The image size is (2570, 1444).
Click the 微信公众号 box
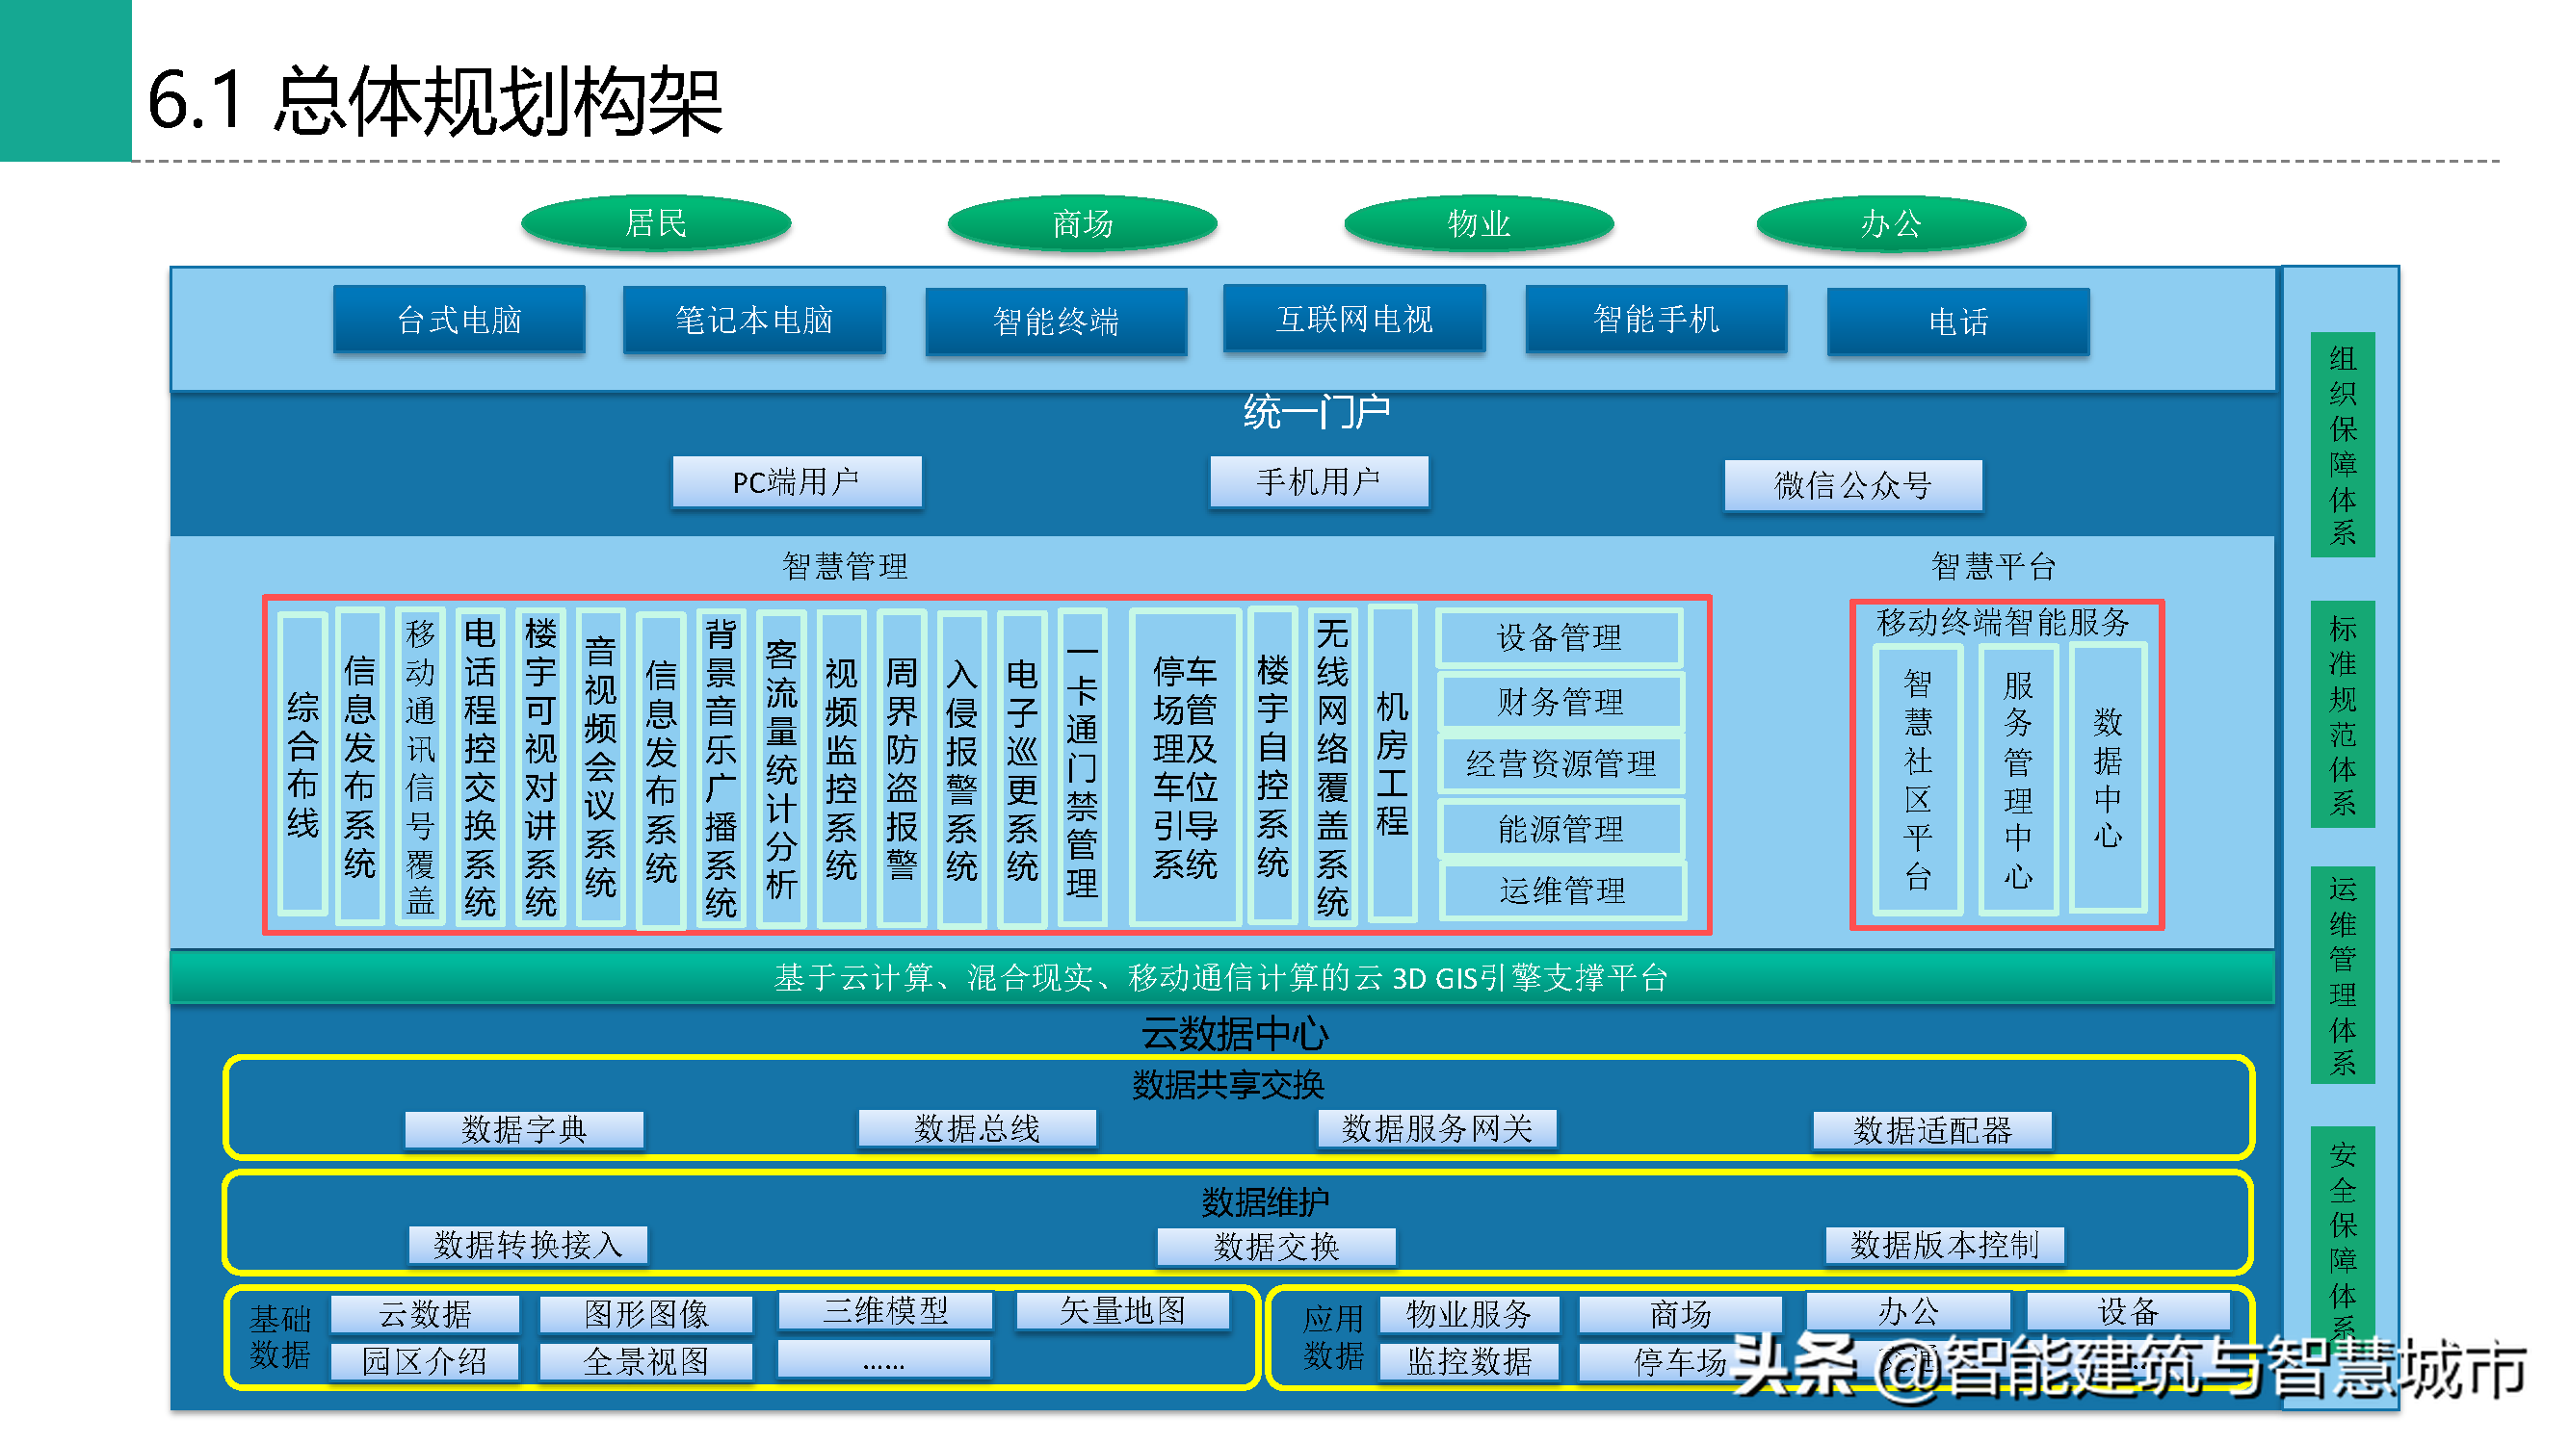(x=1853, y=485)
